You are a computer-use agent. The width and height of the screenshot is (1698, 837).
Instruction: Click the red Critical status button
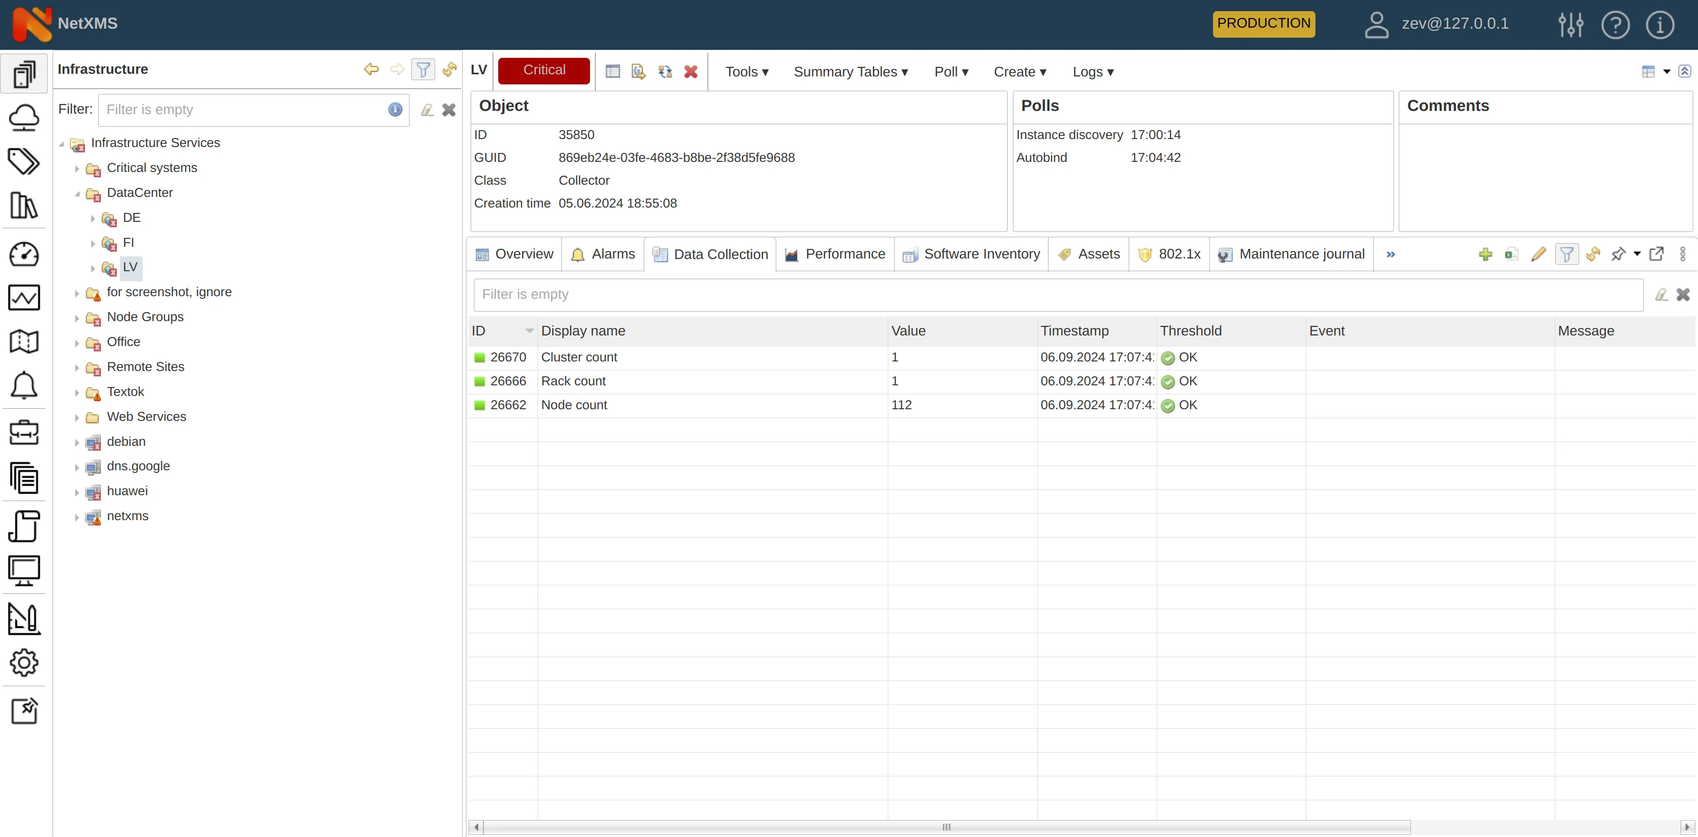point(543,71)
